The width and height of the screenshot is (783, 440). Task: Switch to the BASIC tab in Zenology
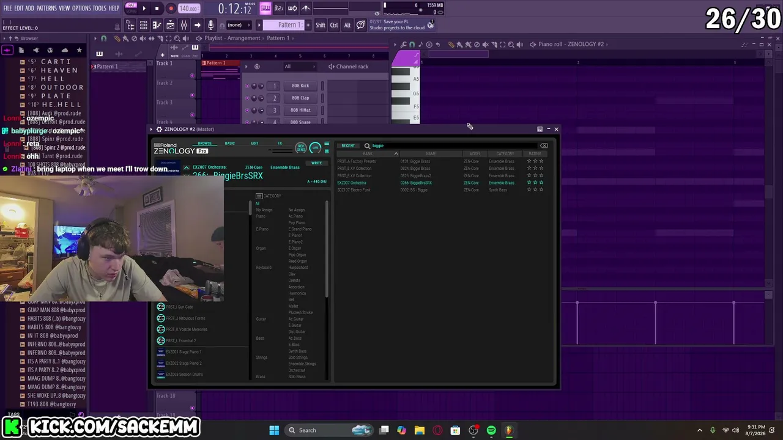click(x=230, y=144)
